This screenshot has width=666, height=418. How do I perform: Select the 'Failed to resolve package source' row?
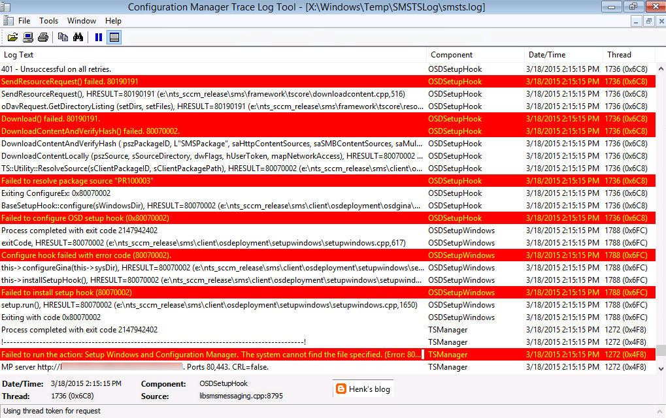tap(327, 181)
